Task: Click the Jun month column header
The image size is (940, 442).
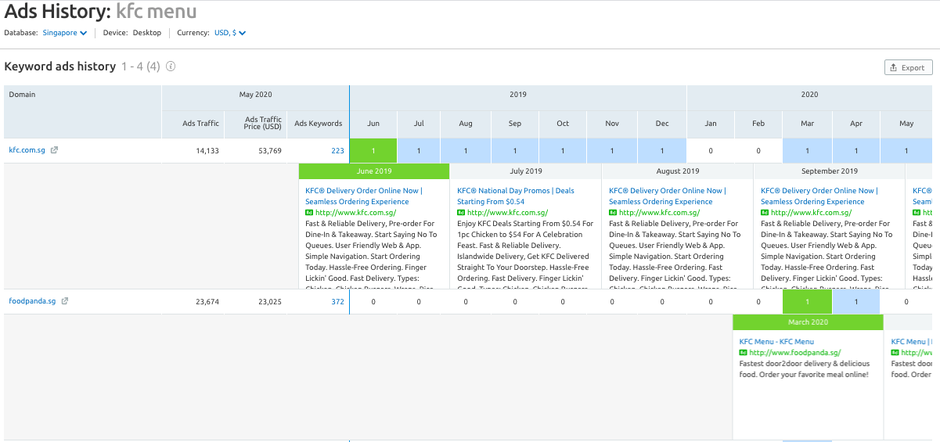Action: [x=373, y=124]
